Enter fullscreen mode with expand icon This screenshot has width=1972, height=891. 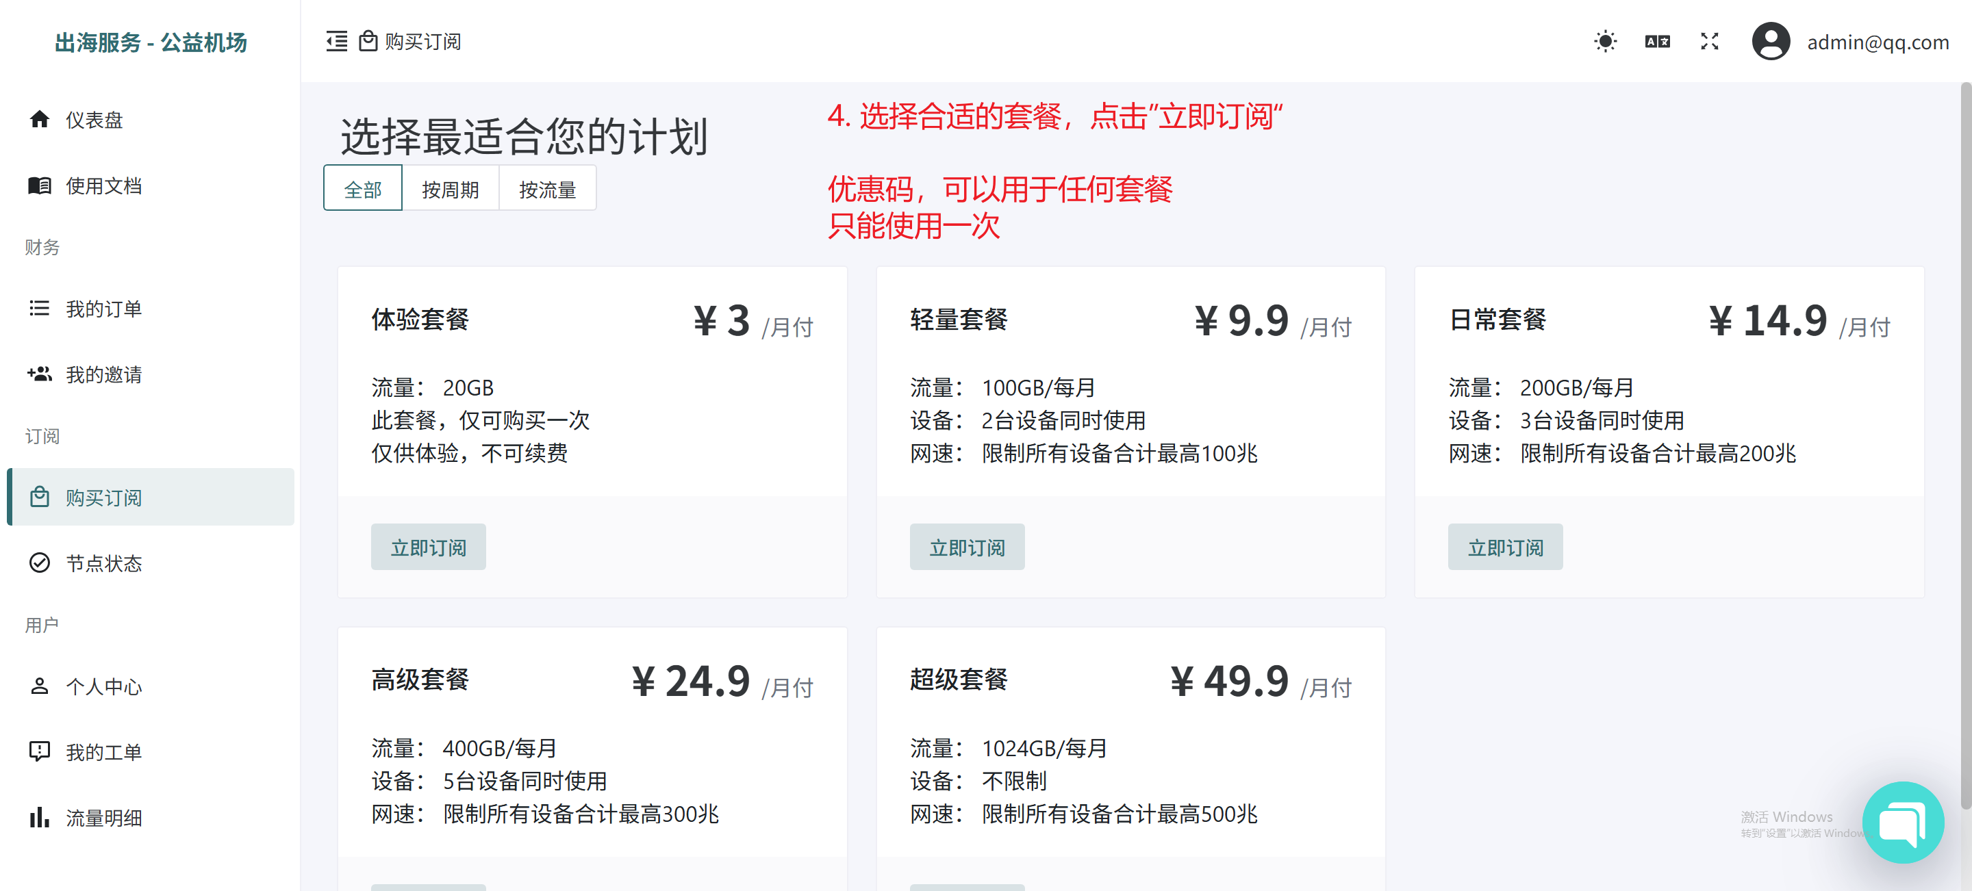pyautogui.click(x=1708, y=41)
